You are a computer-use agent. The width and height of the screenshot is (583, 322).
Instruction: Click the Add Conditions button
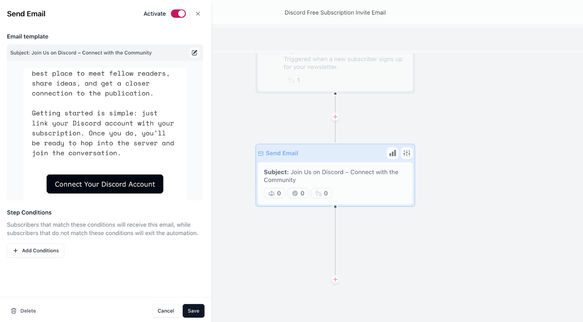tap(36, 251)
